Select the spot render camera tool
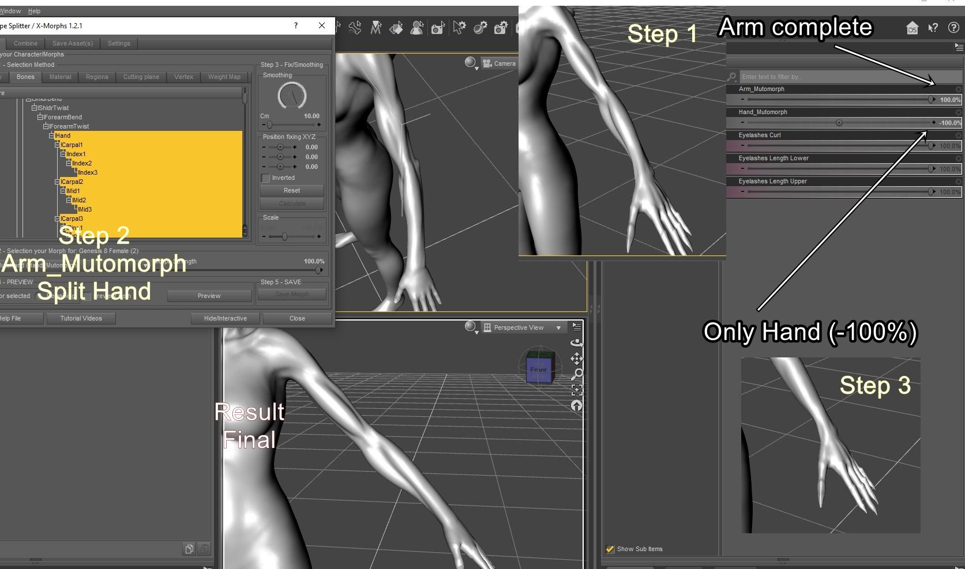Image resolution: width=965 pixels, height=569 pixels. point(438,28)
